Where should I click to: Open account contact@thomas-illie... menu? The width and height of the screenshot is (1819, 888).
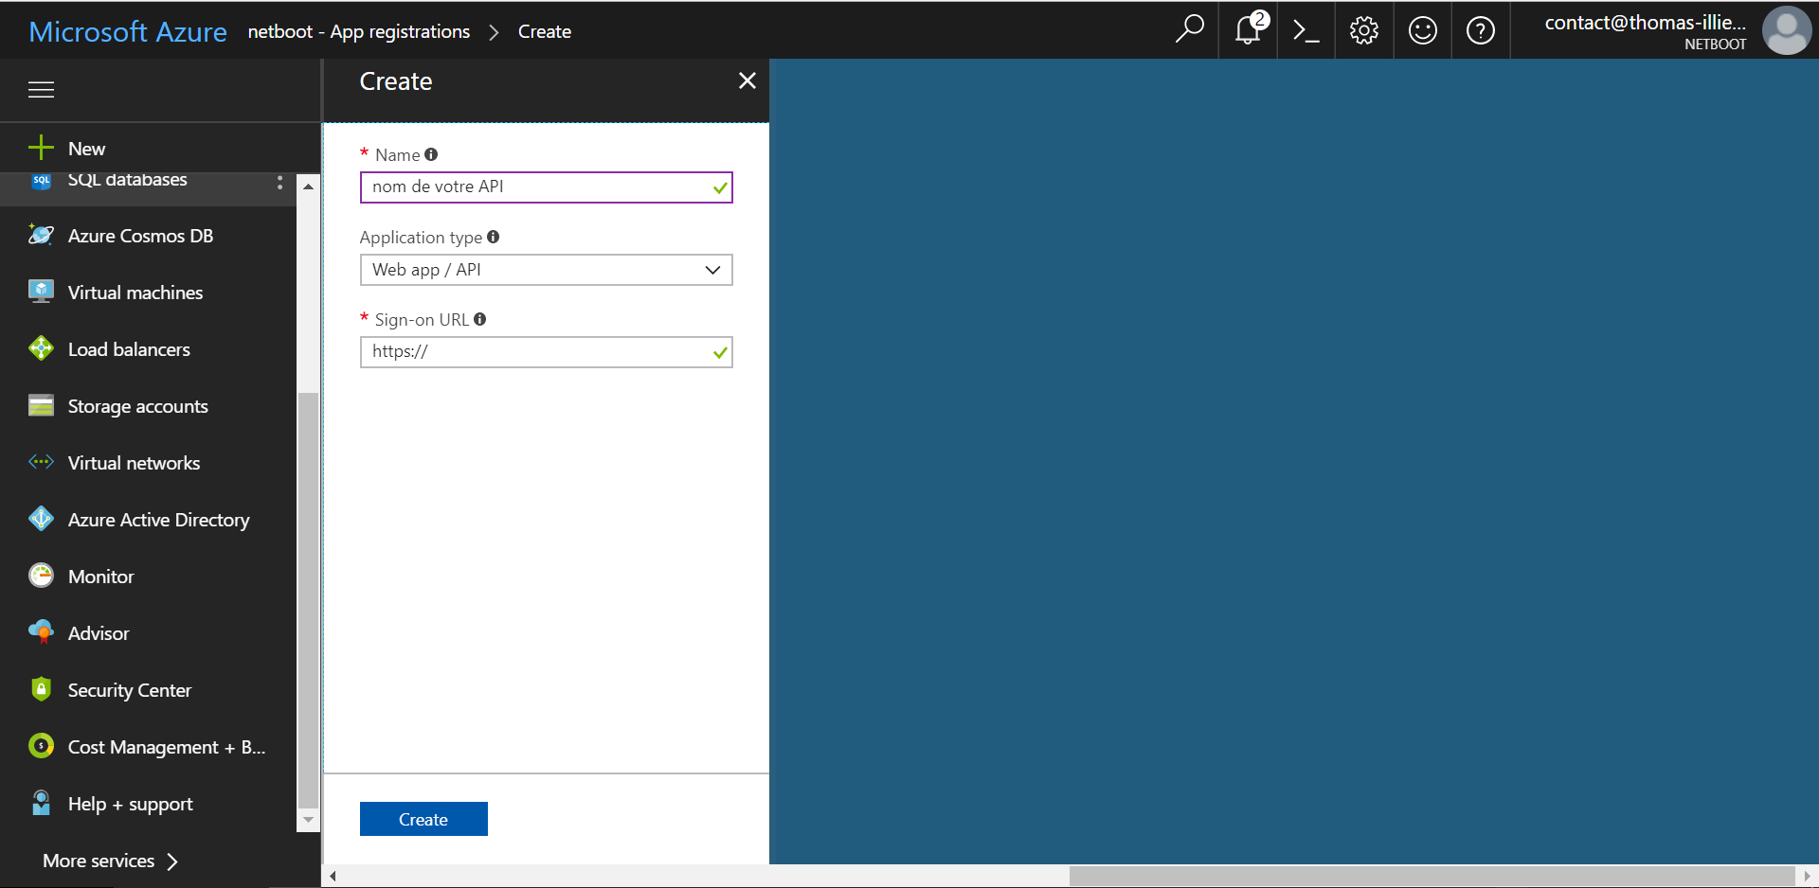[1645, 30]
